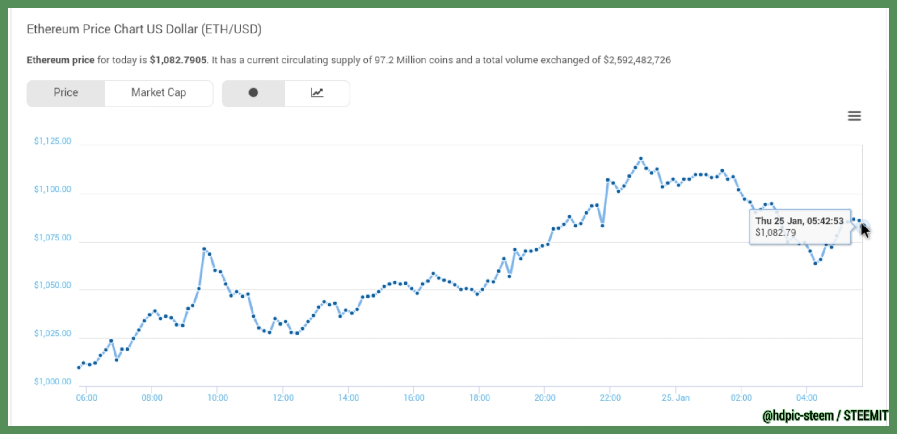Click the $2,592,482,726 volume figure
The image size is (897, 434).
637,60
